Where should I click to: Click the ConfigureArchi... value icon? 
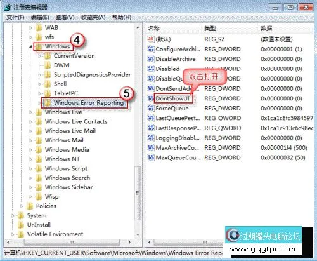pos(151,49)
